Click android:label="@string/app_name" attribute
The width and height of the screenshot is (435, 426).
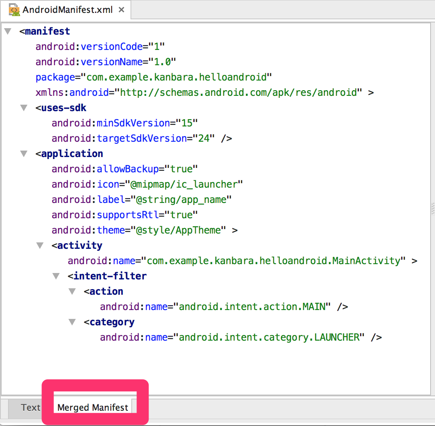click(x=141, y=199)
